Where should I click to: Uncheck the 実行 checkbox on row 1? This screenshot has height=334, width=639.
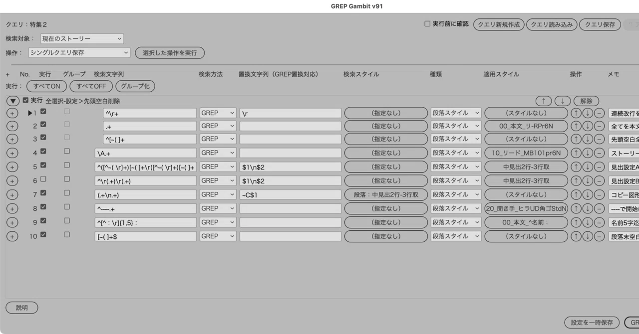(43, 112)
